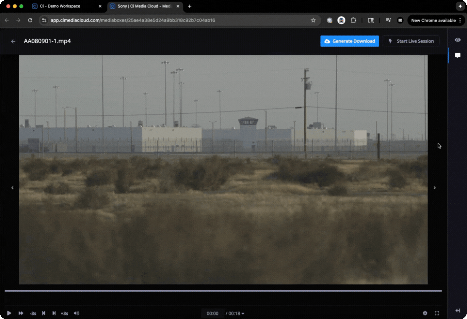Screen dimensions: 467x319
Task: Step to the next frame
Action: click(54, 313)
